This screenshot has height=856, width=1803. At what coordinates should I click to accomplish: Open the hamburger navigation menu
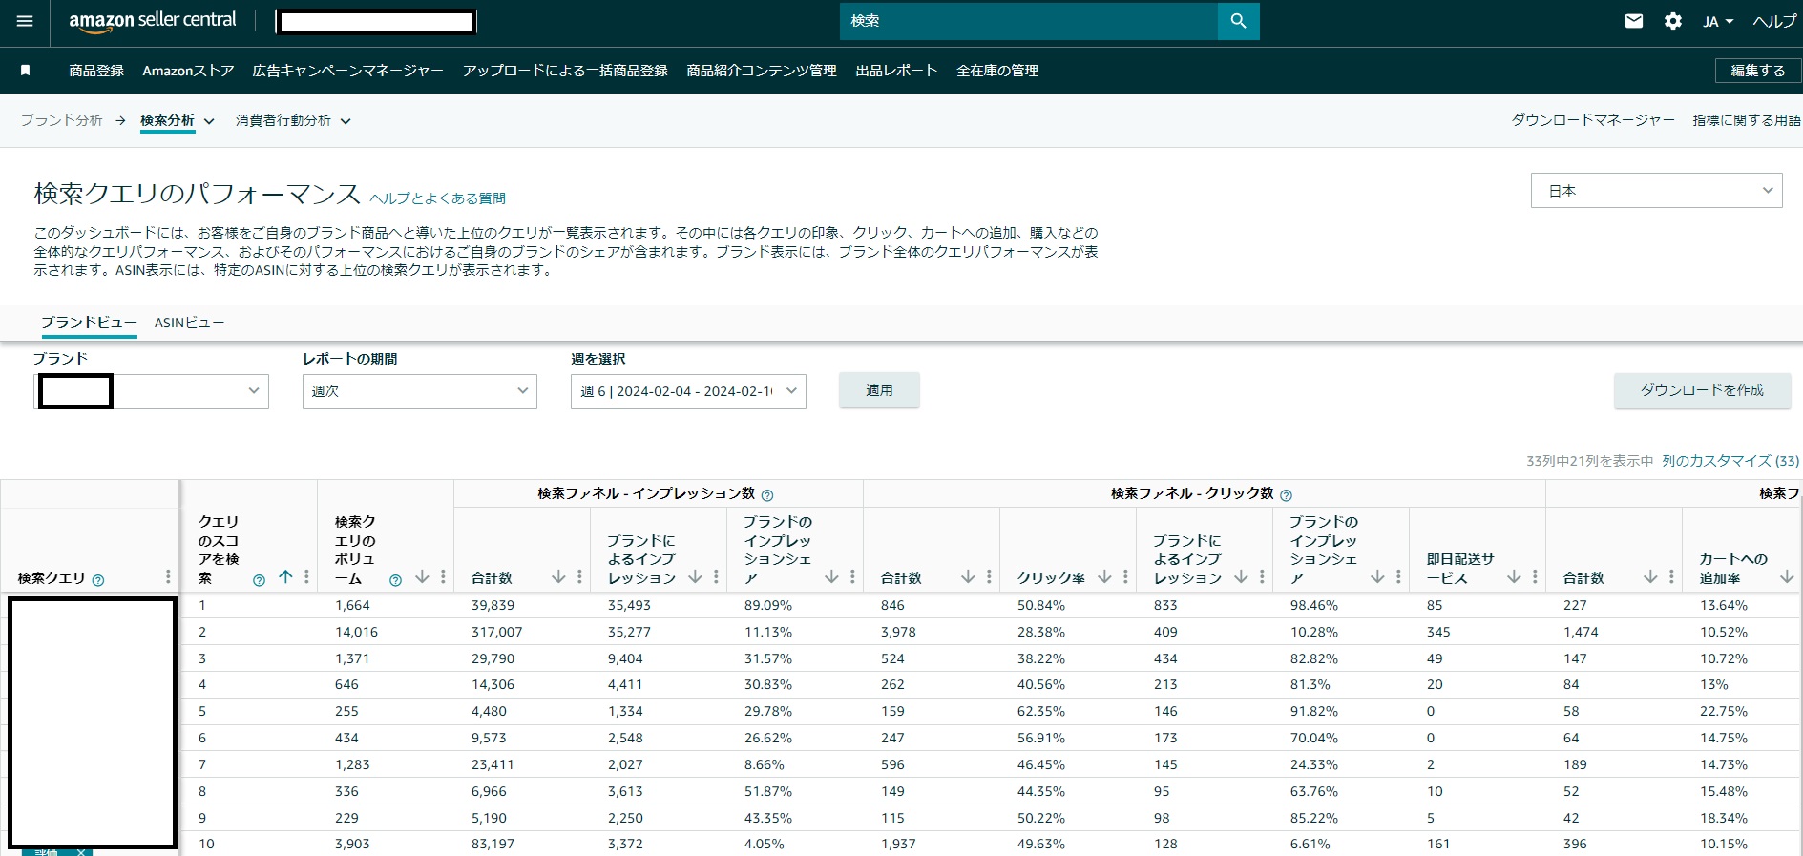[x=25, y=21]
